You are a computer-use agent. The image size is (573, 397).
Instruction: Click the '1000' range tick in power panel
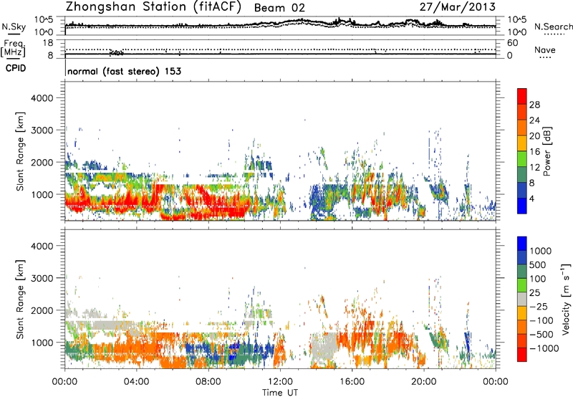pos(42,194)
